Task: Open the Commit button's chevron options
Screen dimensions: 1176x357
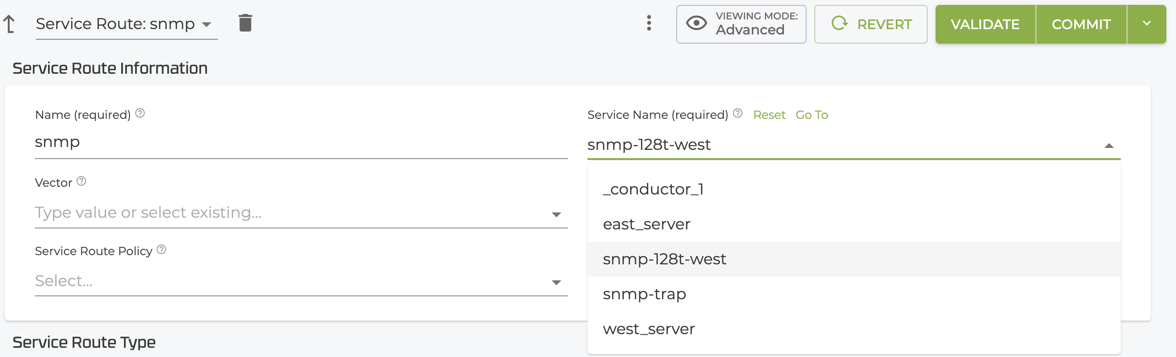Action: 1146,24
